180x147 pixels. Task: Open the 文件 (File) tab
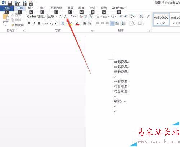(7, 8)
